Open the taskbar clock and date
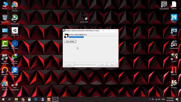Image resolution: width=181 pixels, height=102 pixels. 170,99
